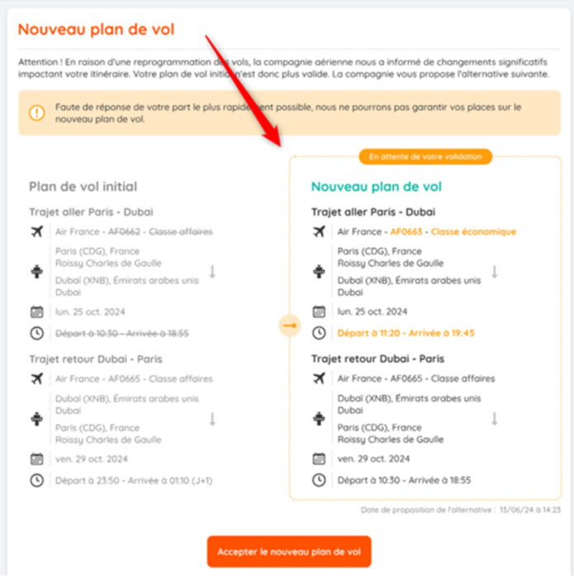The height and width of the screenshot is (581, 574).
Task: Click the clock icon beside Départ à 11:20
Action: pyautogui.click(x=319, y=332)
